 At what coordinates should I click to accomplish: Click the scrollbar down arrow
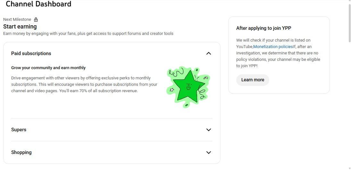(x=349, y=168)
